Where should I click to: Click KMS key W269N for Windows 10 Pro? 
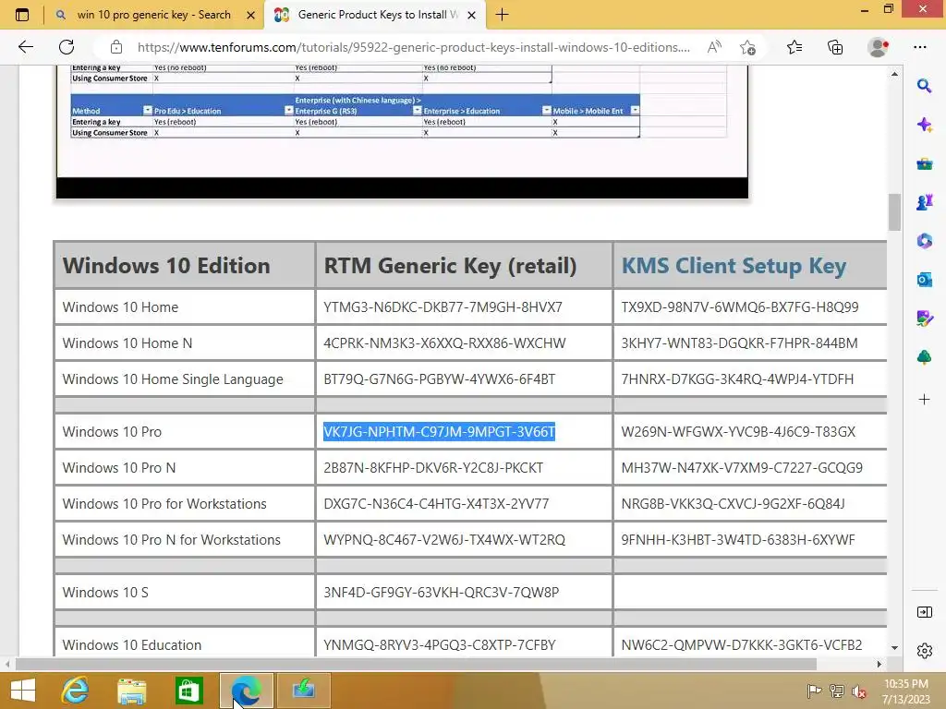738,432
